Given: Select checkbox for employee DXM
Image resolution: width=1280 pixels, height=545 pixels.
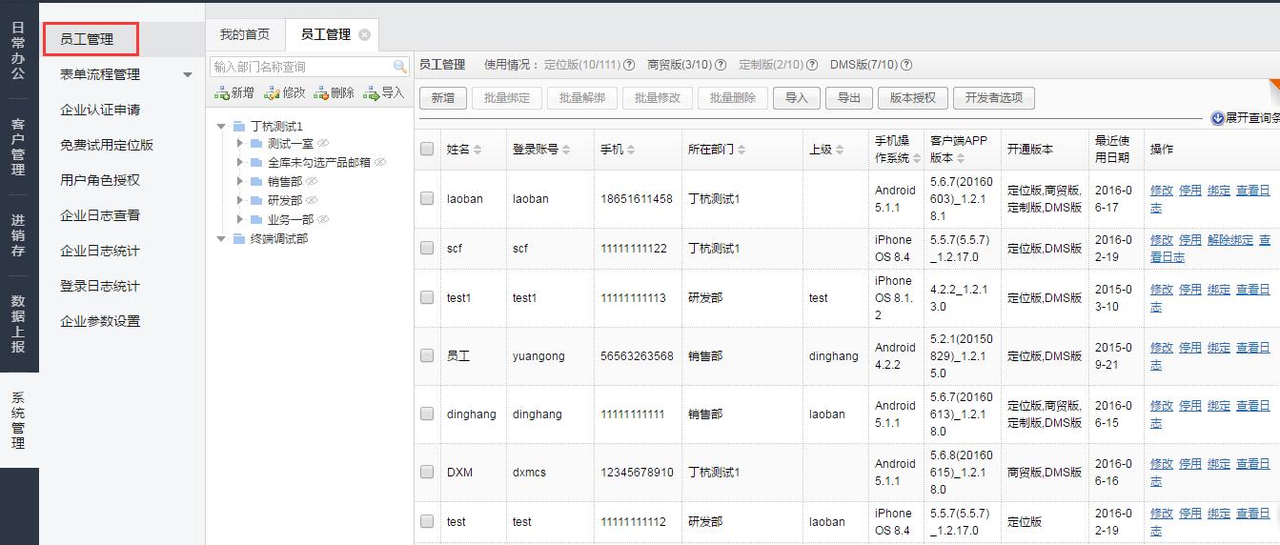Looking at the screenshot, I should 427,472.
